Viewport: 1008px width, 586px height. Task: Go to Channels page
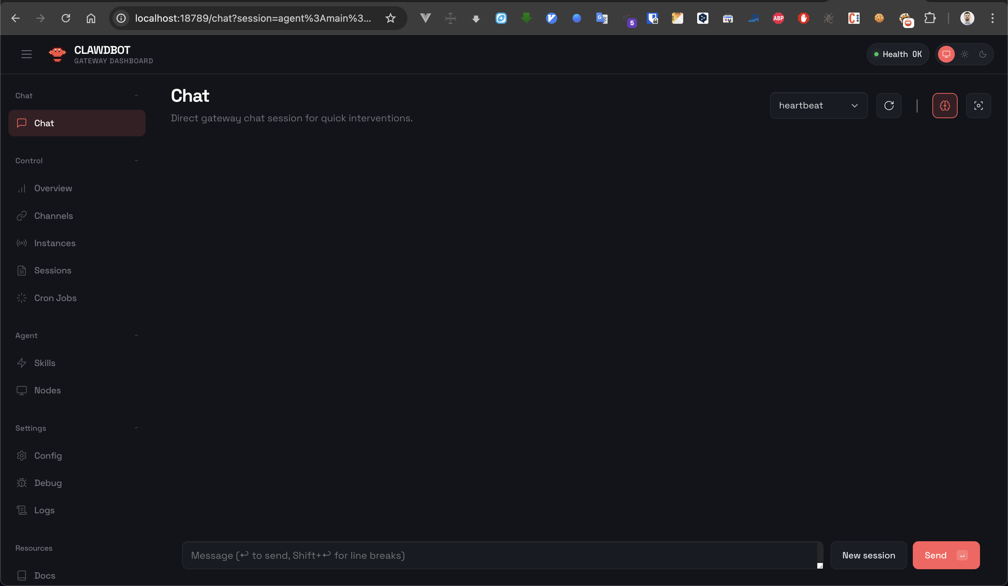coord(77,216)
